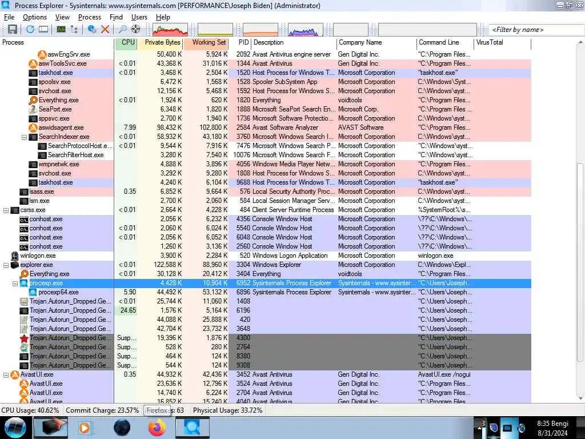Click the red star icon of Trojan PID 4300
This screenshot has height=439, width=585.
(24, 338)
